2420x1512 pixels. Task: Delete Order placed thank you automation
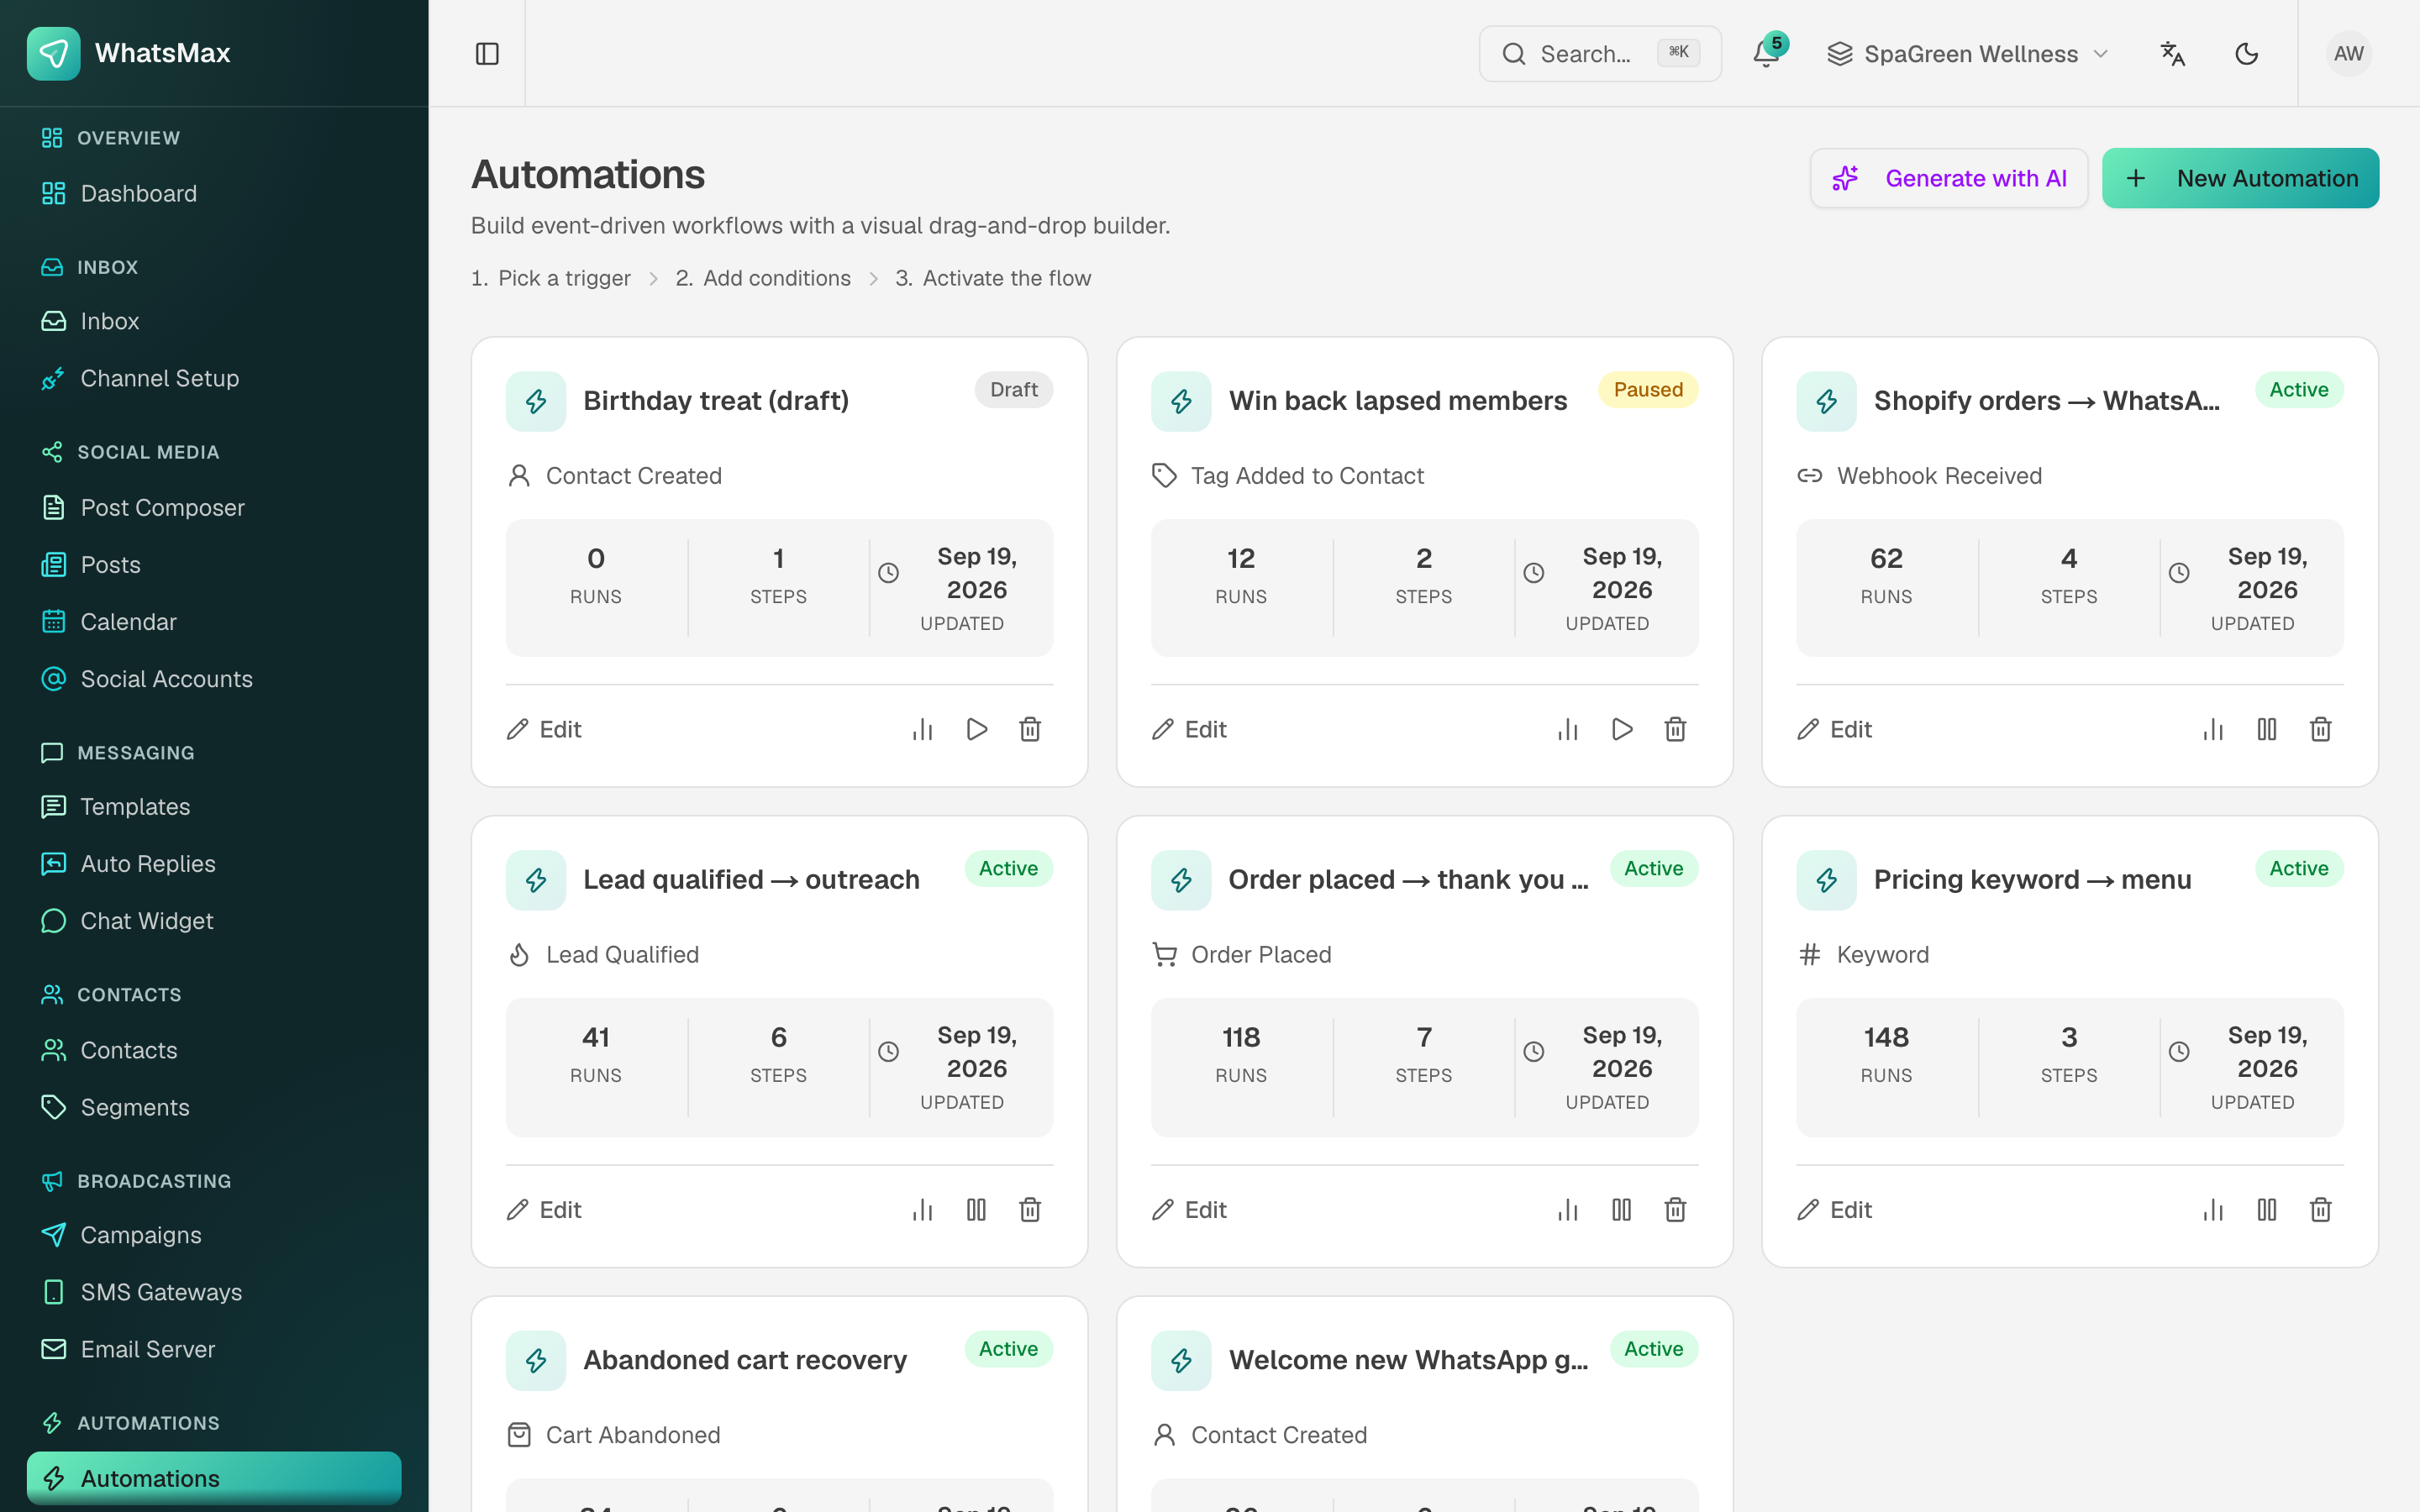coord(1675,1209)
